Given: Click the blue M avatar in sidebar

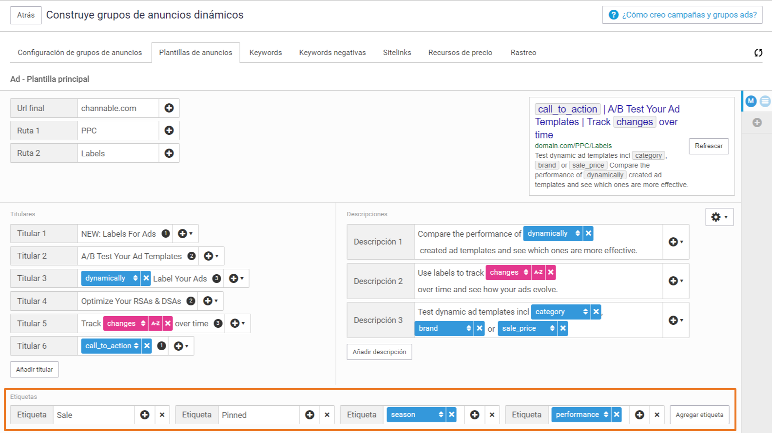Looking at the screenshot, I should [x=751, y=101].
